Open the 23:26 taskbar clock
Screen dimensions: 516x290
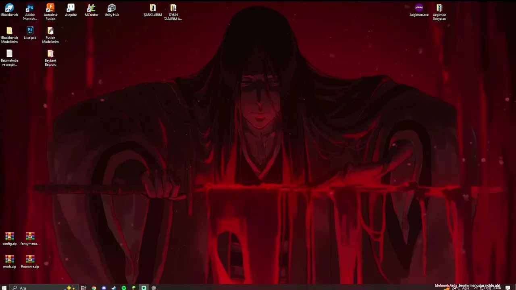(x=497, y=288)
